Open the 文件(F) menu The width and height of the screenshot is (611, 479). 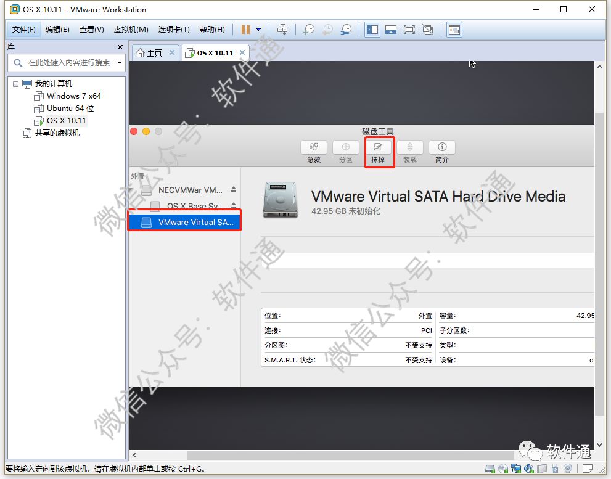24,30
